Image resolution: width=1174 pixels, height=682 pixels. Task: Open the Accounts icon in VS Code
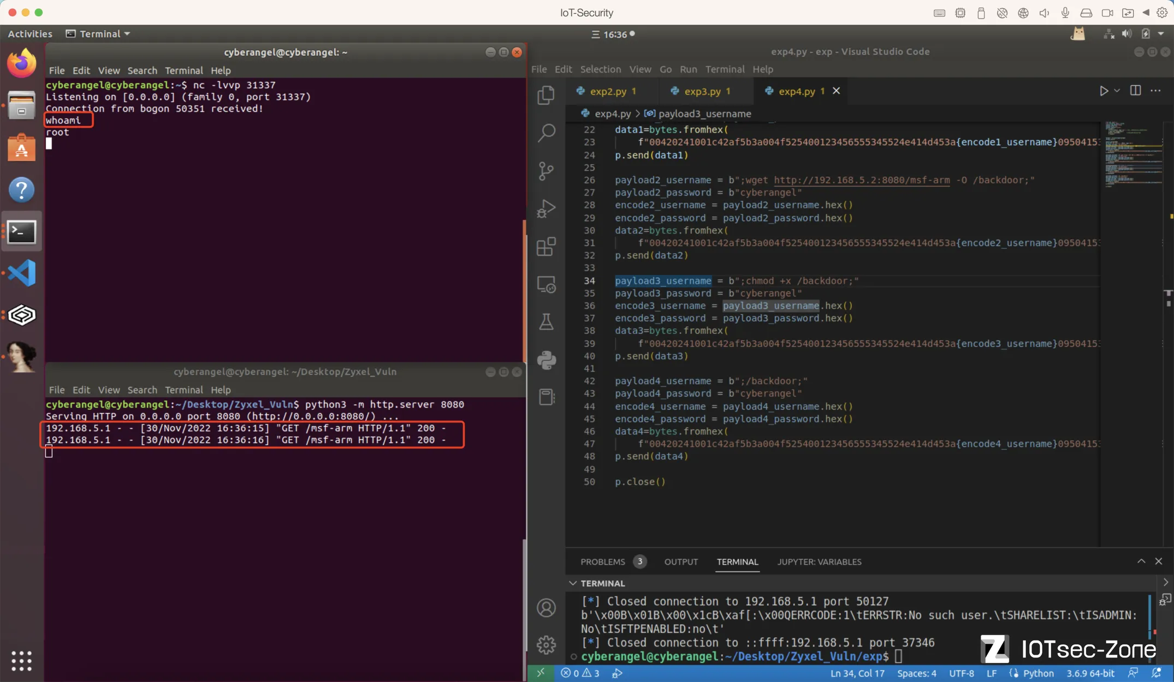pyautogui.click(x=546, y=608)
